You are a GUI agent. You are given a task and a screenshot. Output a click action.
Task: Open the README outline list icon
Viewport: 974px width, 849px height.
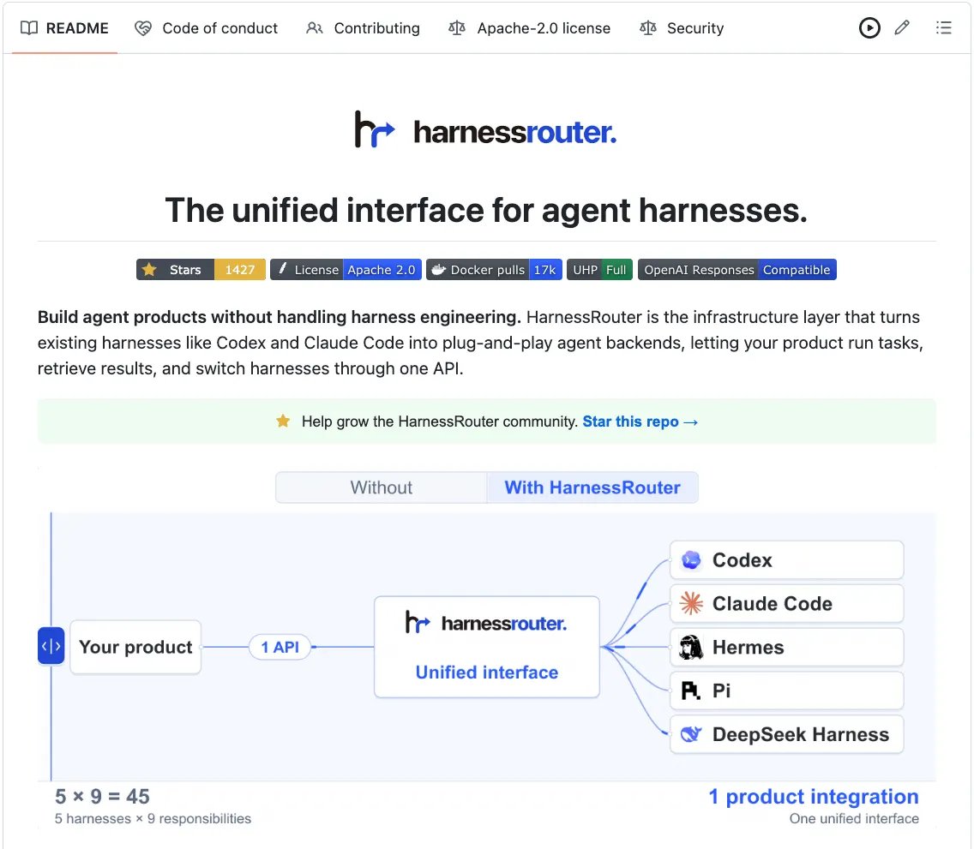click(943, 28)
